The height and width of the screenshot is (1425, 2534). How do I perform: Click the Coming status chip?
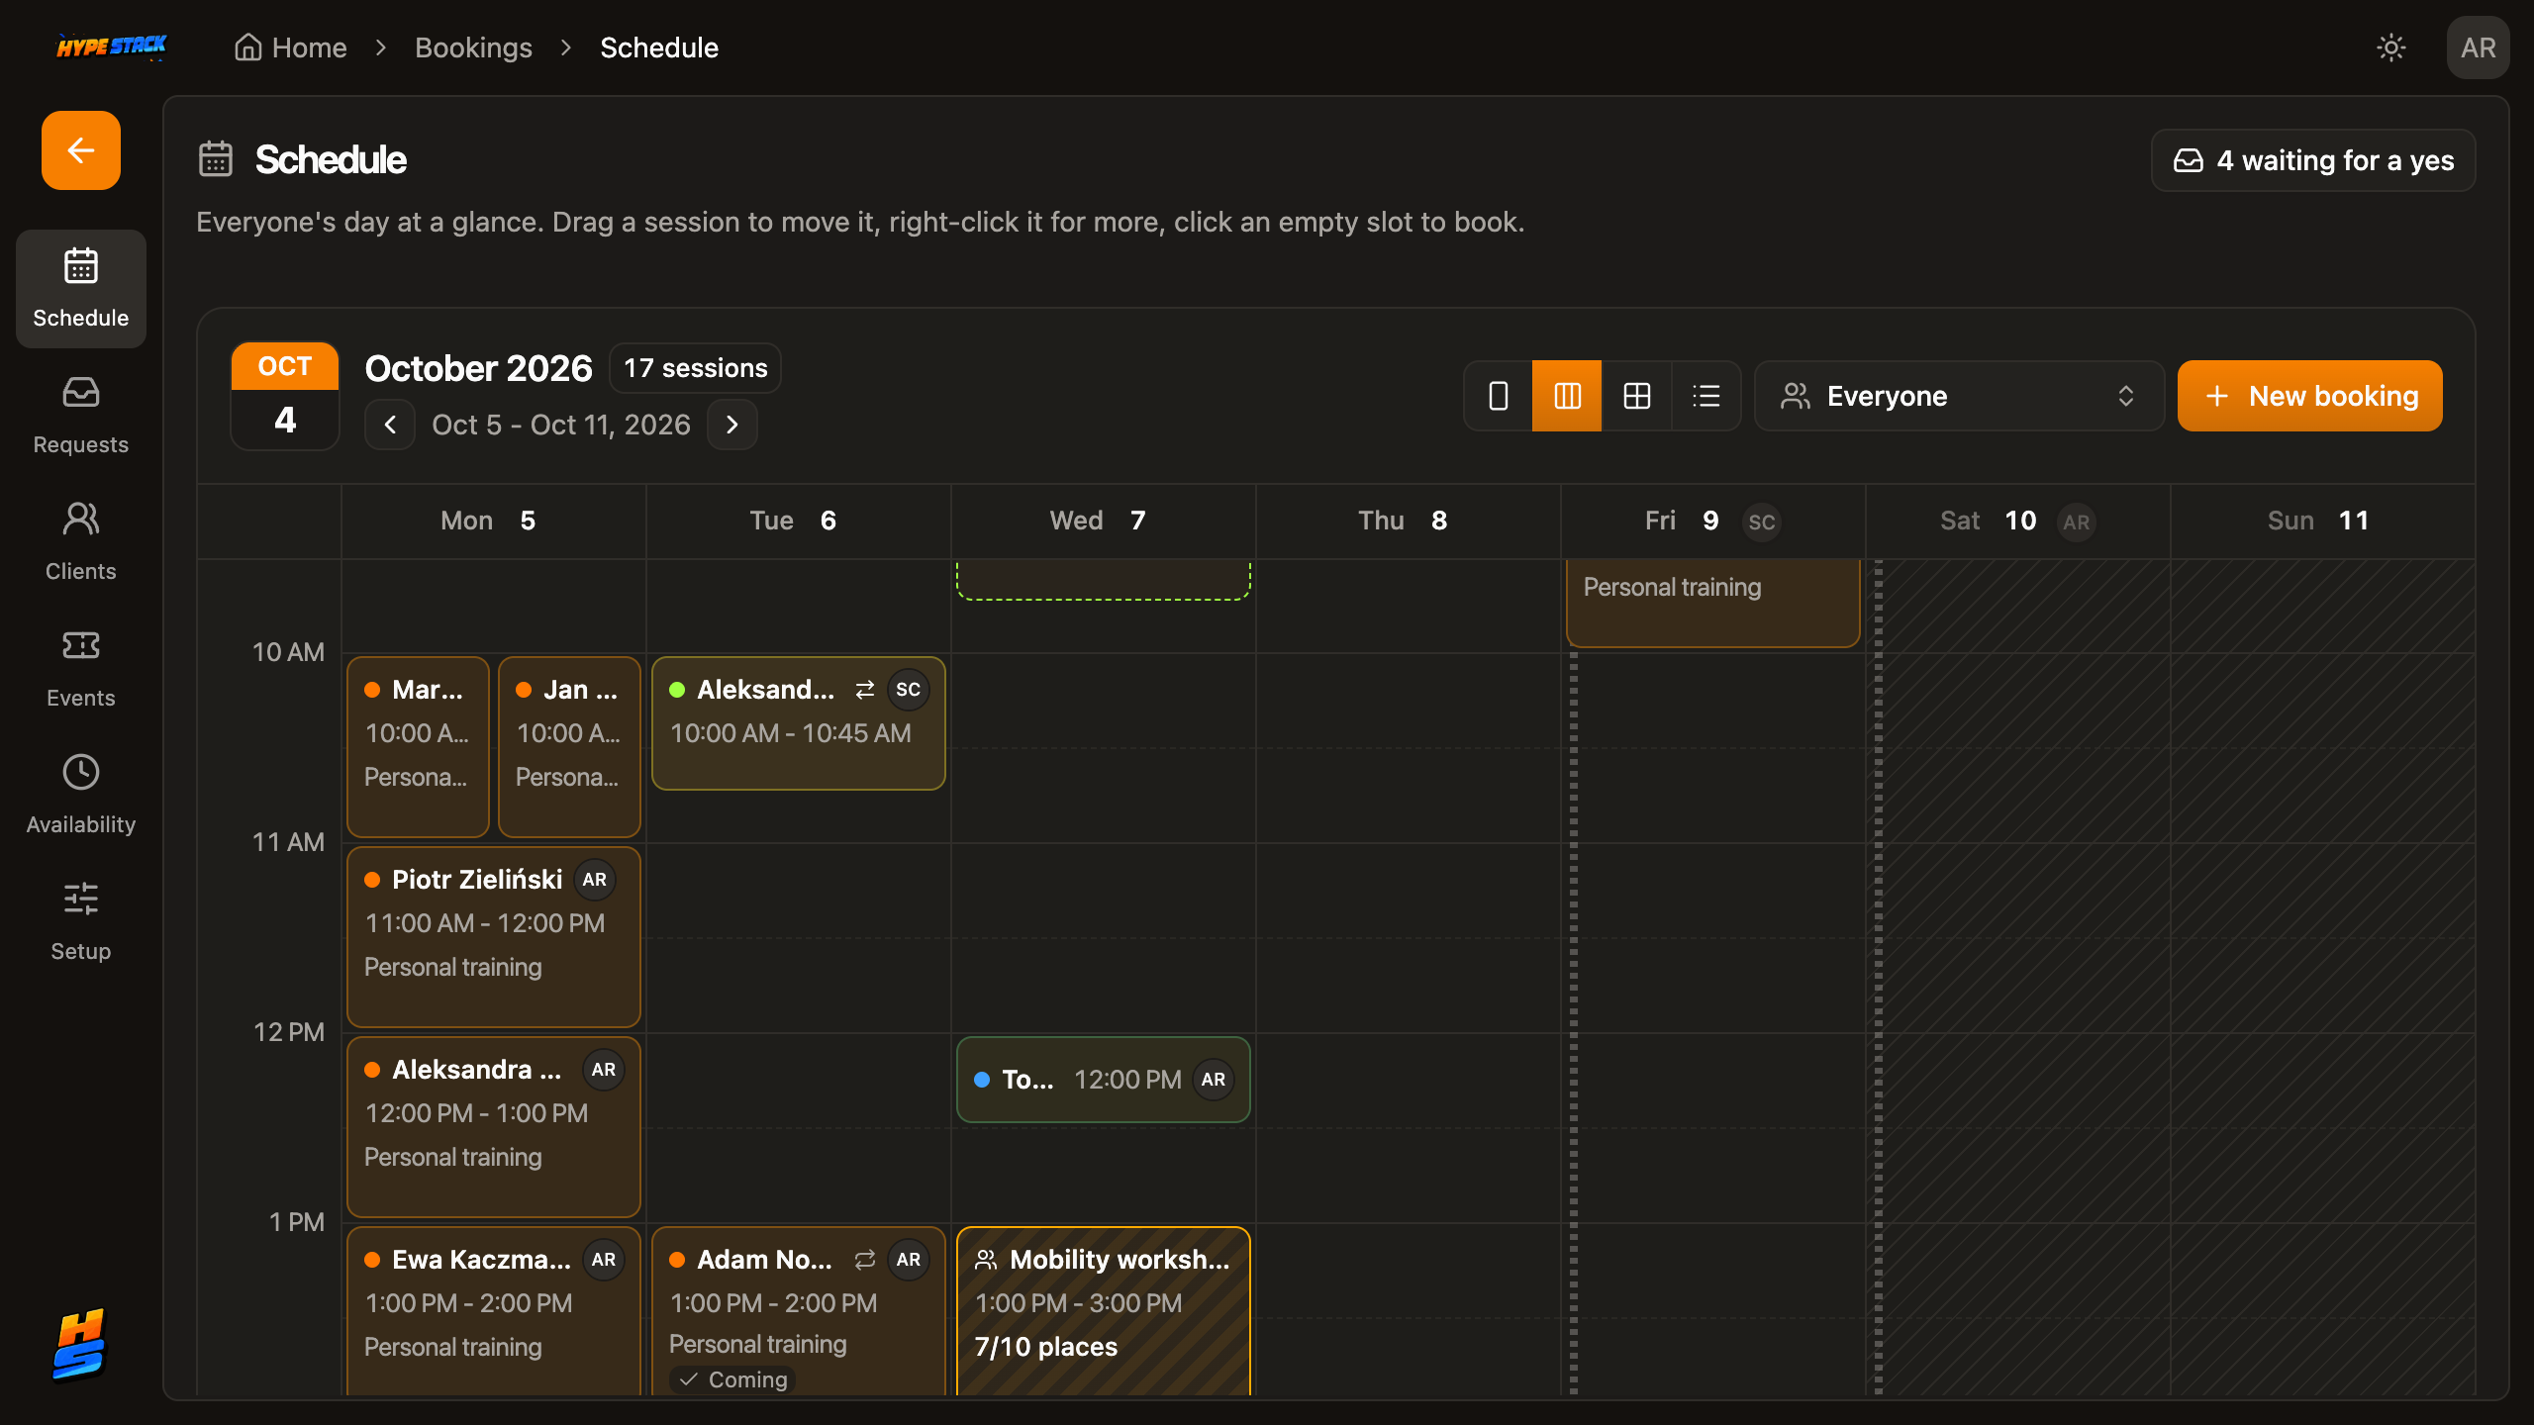coord(733,1379)
